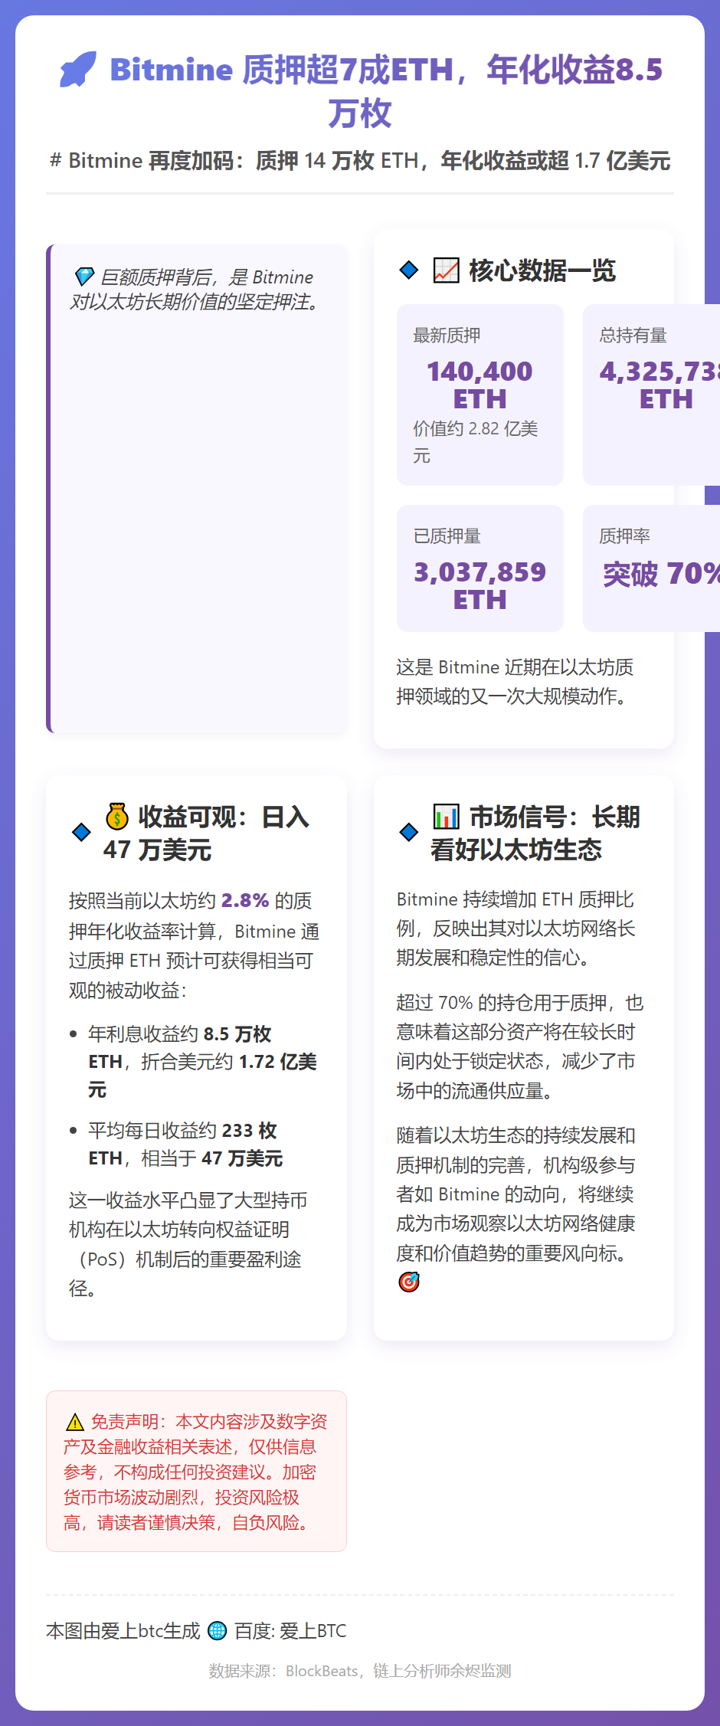This screenshot has width=720, height=1726.
Task: Click the blue diamond before 市场信号 heading
Action: pos(409,832)
